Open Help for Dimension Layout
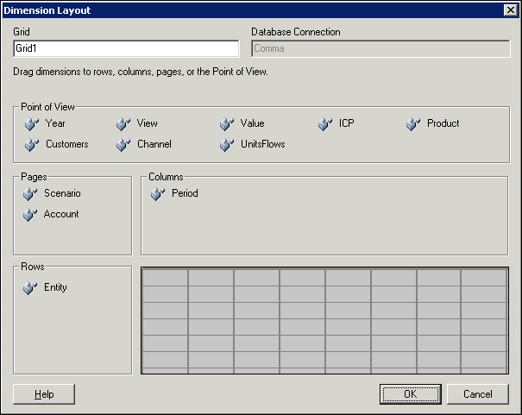This screenshot has width=522, height=415. 44,394
